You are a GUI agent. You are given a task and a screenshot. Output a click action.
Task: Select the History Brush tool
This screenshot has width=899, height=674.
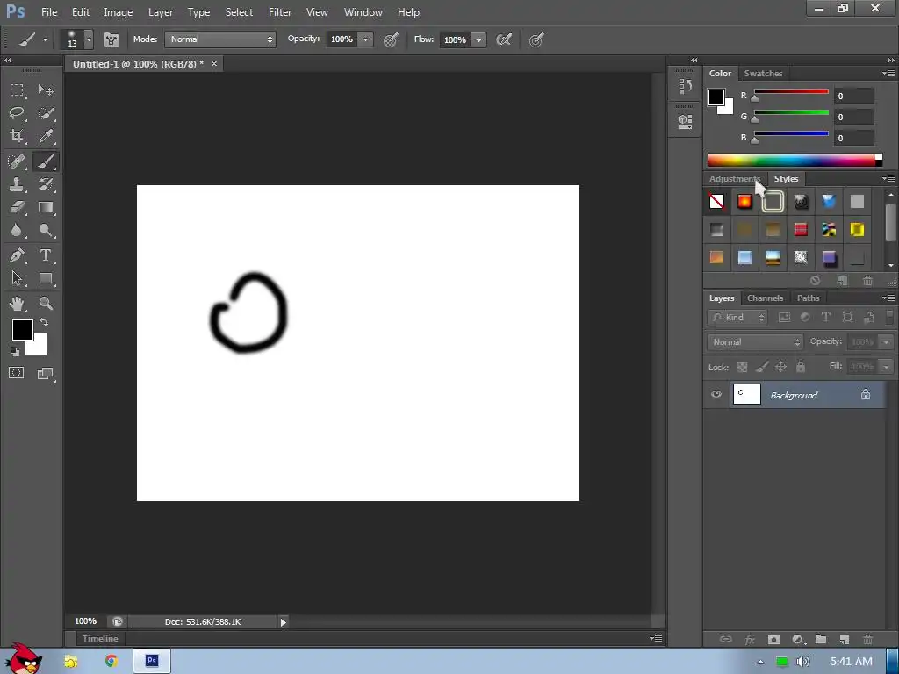[46, 184]
